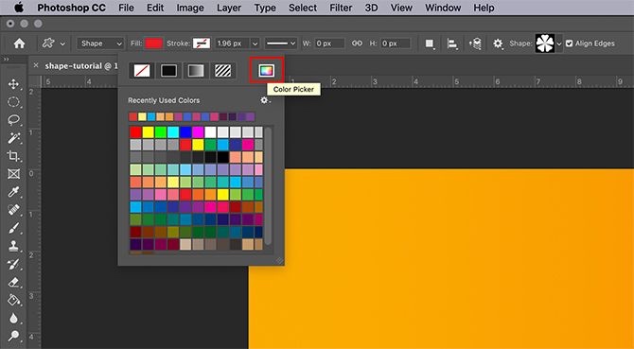Select the Frame tool
634x349 pixels.
[x=13, y=174]
